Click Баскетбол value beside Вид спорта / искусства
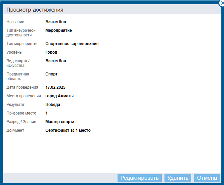This screenshot has width=224, height=185. 56,61
